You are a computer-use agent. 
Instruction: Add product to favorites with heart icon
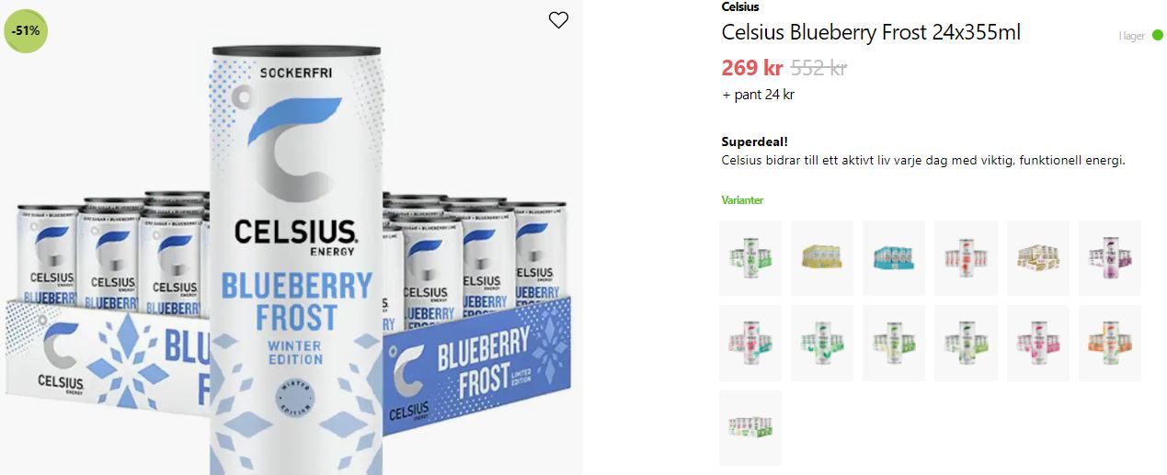pos(558,20)
